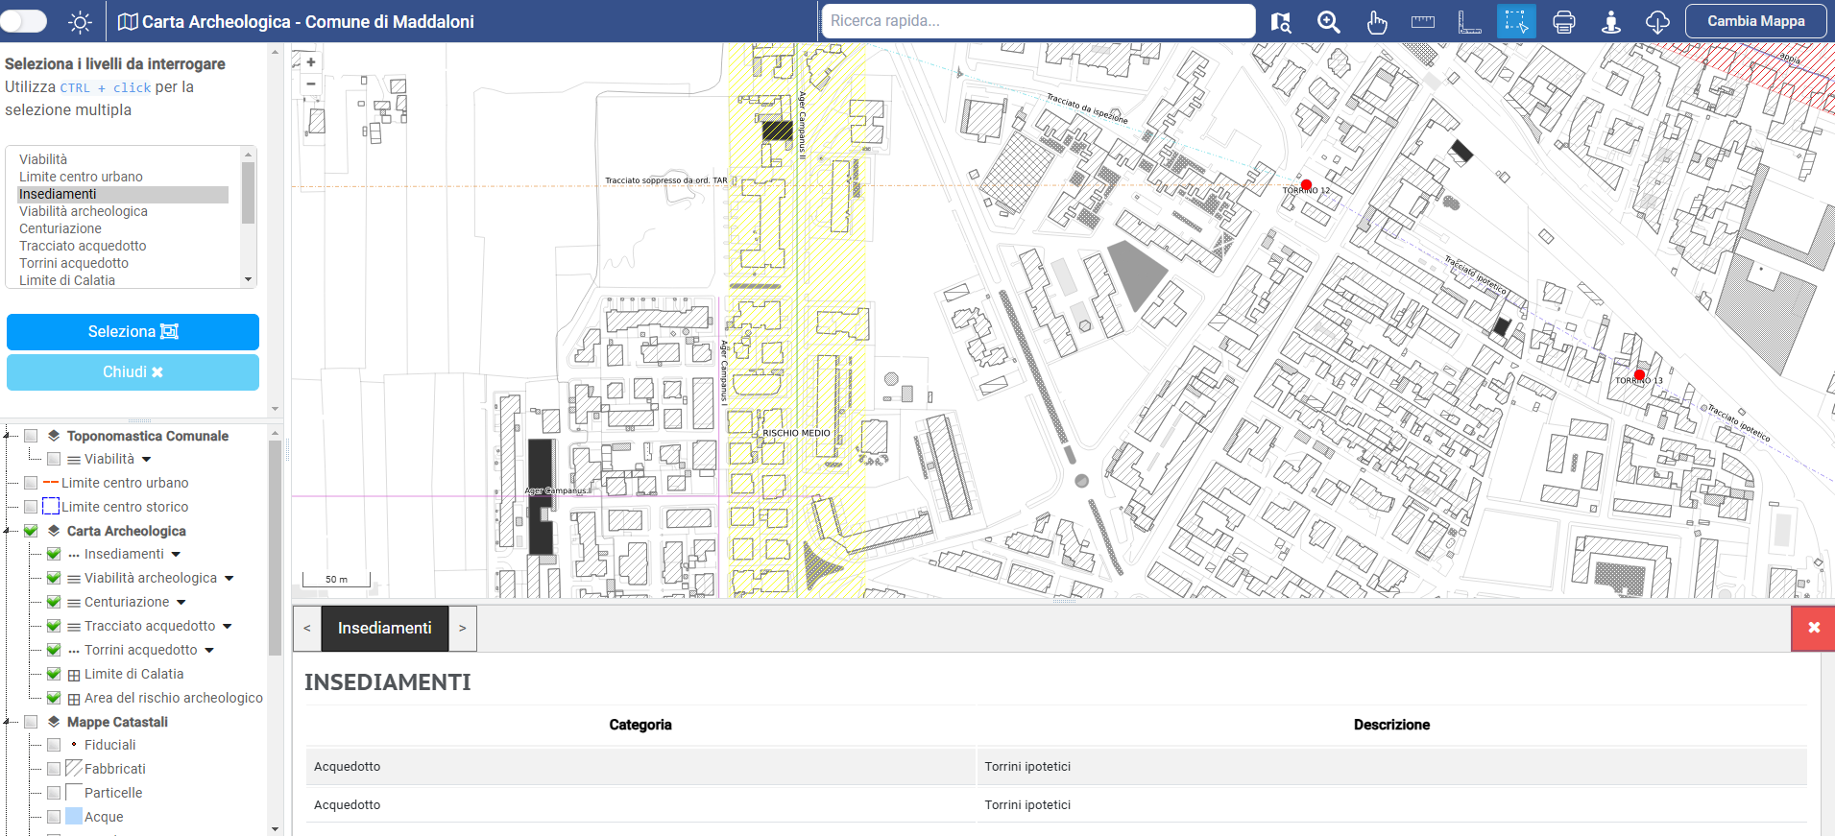Click the cloud download icon
Viewport: 1835px width, 836px height.
1657,22
